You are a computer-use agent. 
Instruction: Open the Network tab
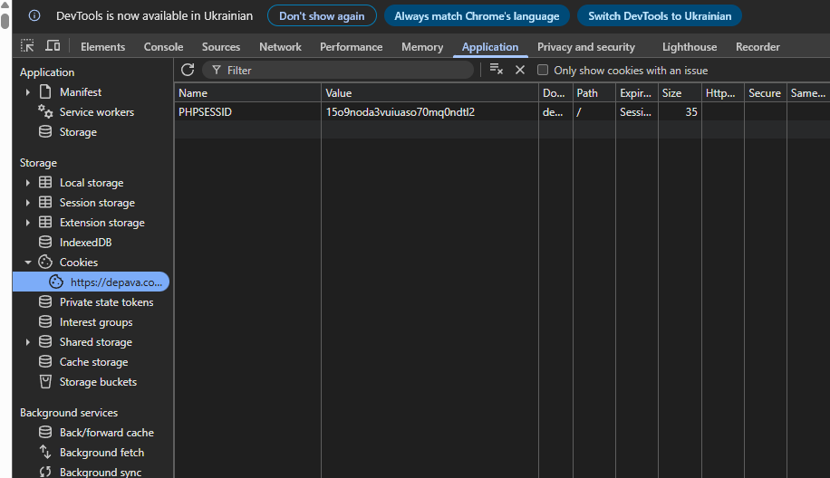(x=280, y=46)
